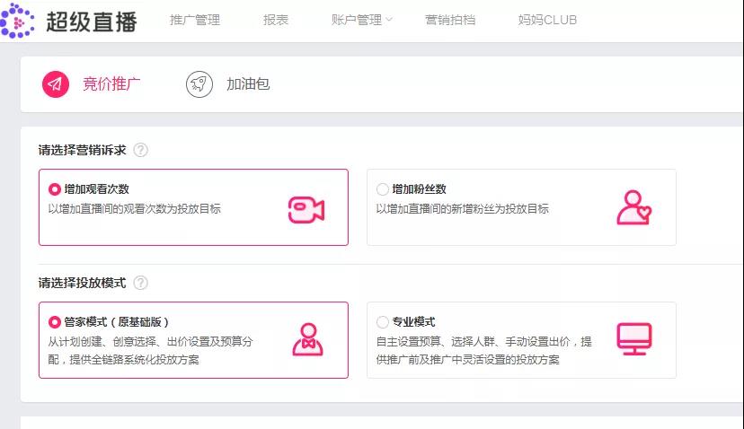Switch to the 竞价推广 tab label

[x=111, y=83]
